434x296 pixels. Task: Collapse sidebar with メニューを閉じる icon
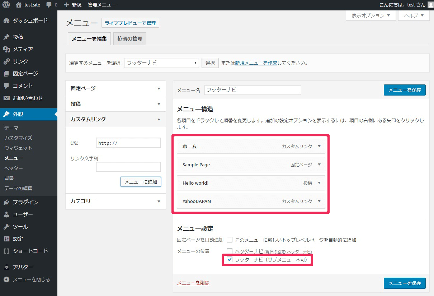(6, 279)
